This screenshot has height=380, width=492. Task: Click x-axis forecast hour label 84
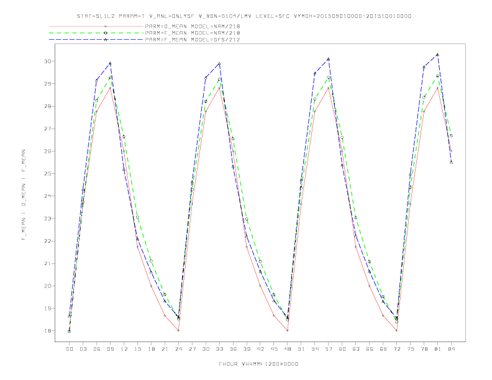point(452,349)
